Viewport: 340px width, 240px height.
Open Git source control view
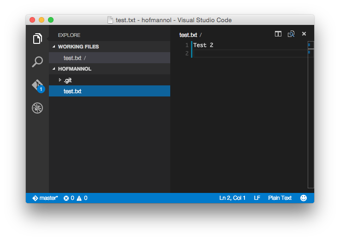click(37, 85)
